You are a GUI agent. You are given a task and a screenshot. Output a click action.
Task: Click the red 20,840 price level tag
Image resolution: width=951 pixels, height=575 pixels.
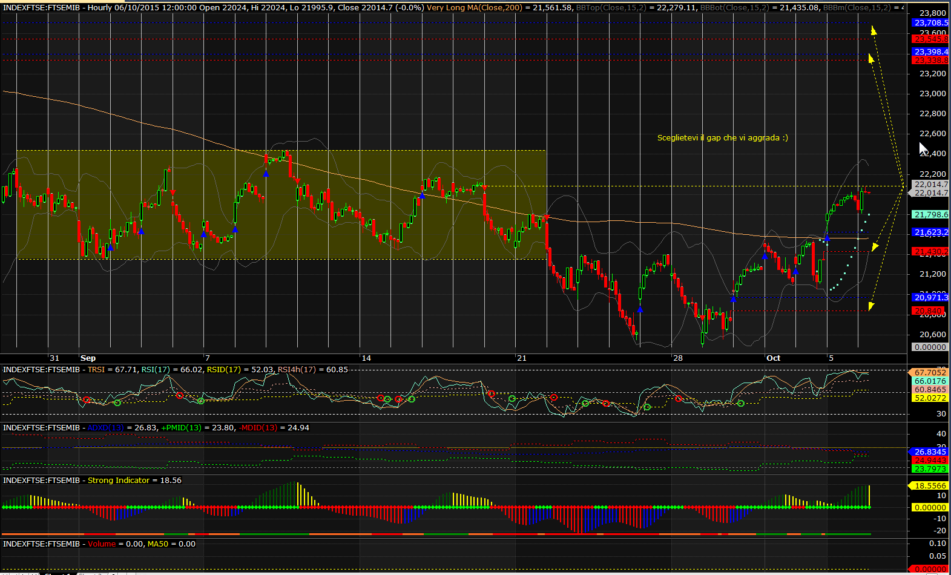(928, 310)
